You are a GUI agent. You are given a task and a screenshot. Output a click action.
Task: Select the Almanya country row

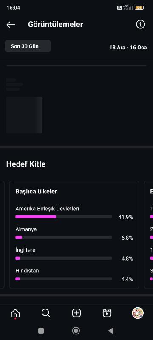pos(74,233)
